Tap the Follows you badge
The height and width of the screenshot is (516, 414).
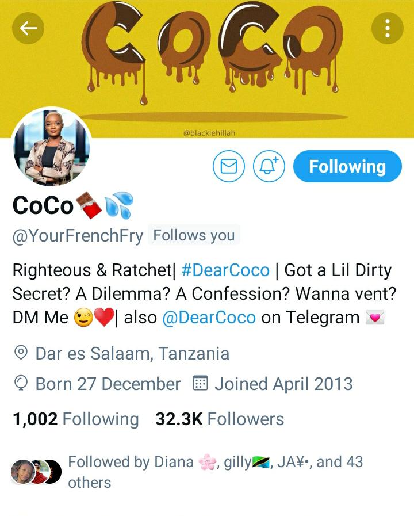tap(194, 235)
